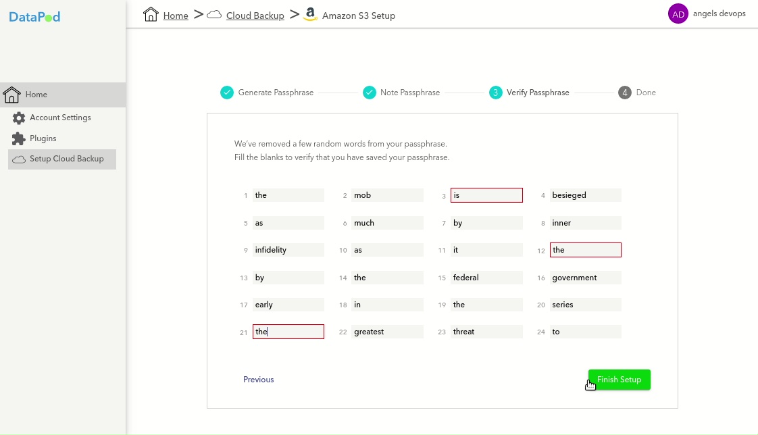Viewport: 758px width, 435px height.
Task: Select the Done step 4 circle
Action: click(625, 93)
